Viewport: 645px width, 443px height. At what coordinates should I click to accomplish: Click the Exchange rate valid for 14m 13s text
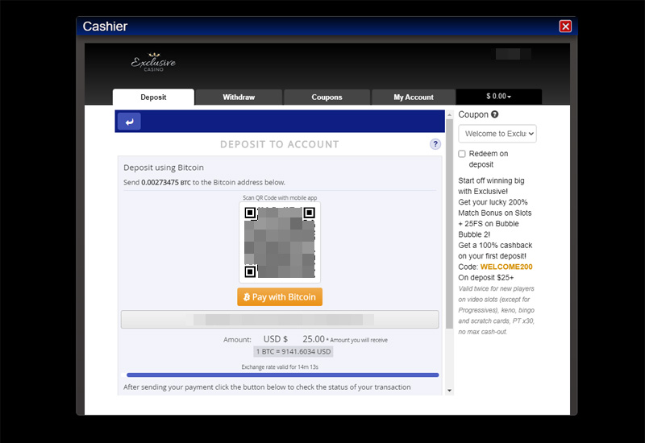[280, 367]
